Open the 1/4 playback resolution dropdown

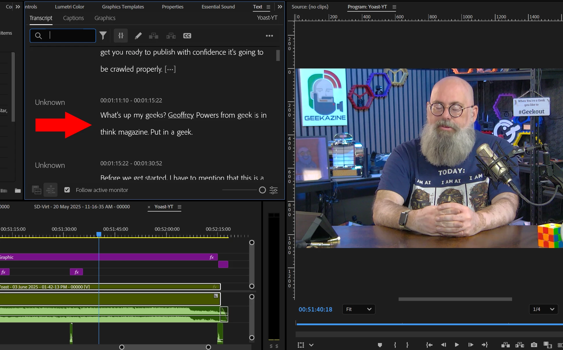tap(543, 309)
